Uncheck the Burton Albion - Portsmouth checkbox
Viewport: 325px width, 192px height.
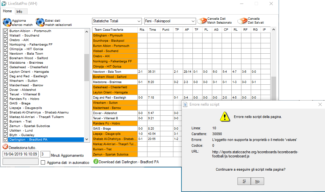click(6, 31)
